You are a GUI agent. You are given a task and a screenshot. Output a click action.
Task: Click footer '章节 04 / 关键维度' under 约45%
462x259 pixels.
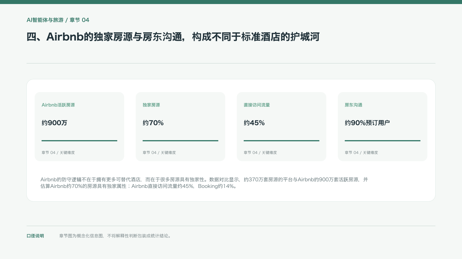coord(260,153)
